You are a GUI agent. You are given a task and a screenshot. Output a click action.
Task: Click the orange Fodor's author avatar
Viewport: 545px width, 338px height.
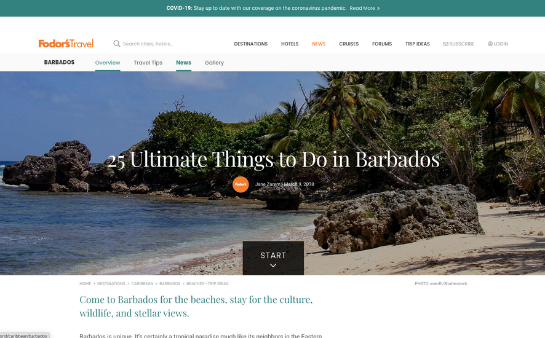241,184
